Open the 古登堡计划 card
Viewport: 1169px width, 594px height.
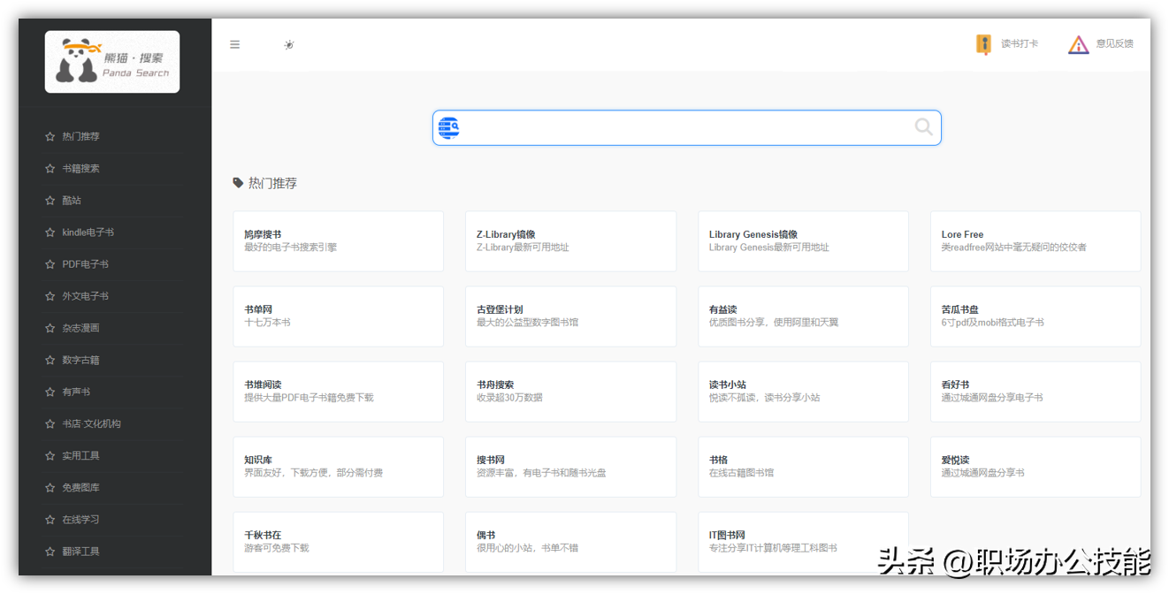(570, 316)
